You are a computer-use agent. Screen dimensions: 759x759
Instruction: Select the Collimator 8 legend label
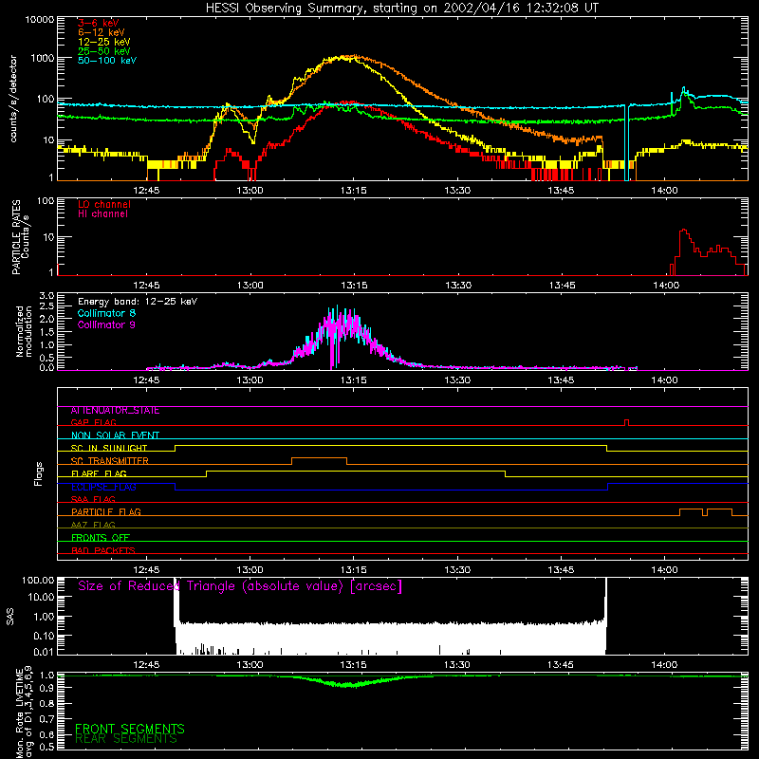106,313
